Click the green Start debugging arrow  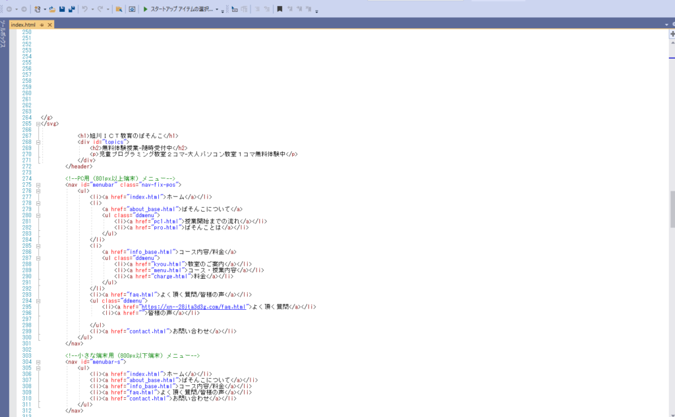point(145,9)
